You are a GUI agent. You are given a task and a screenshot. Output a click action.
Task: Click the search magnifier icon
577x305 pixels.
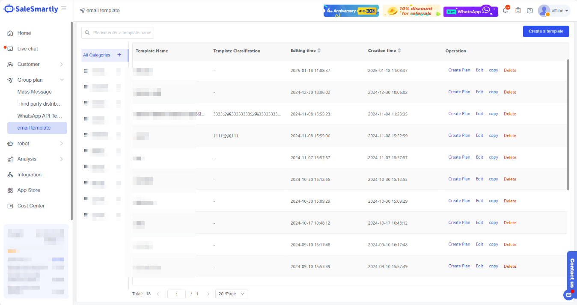87,33
